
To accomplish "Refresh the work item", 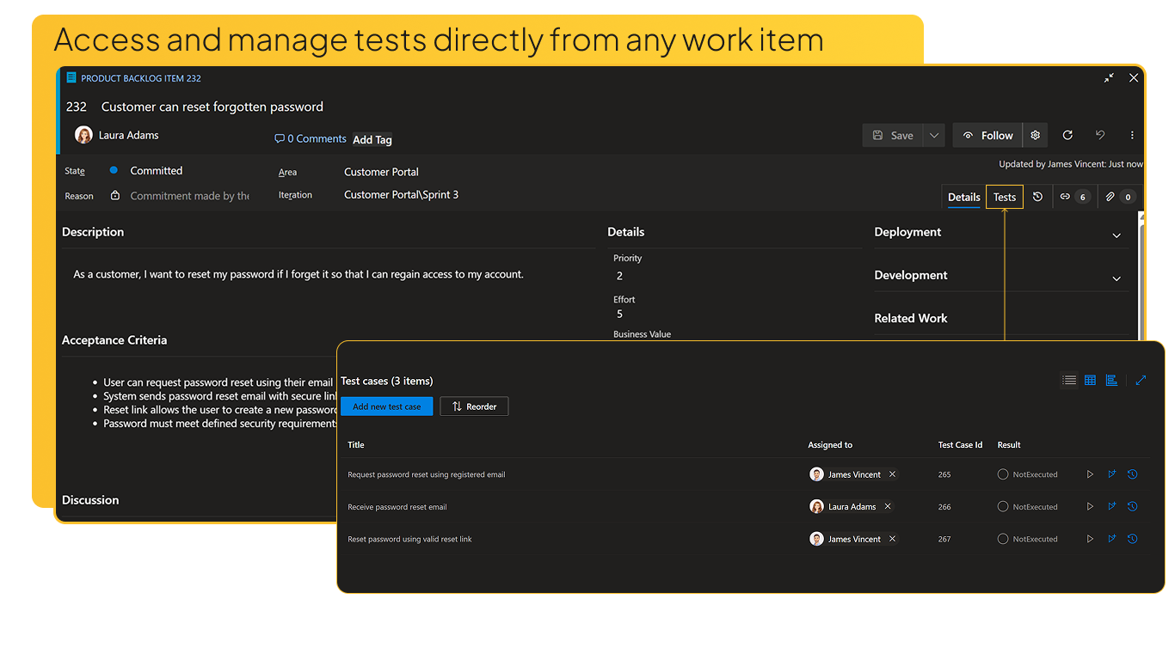I will pos(1067,135).
